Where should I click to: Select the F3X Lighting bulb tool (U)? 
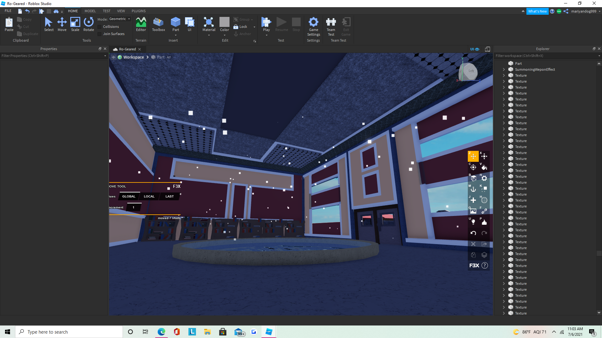(473, 222)
